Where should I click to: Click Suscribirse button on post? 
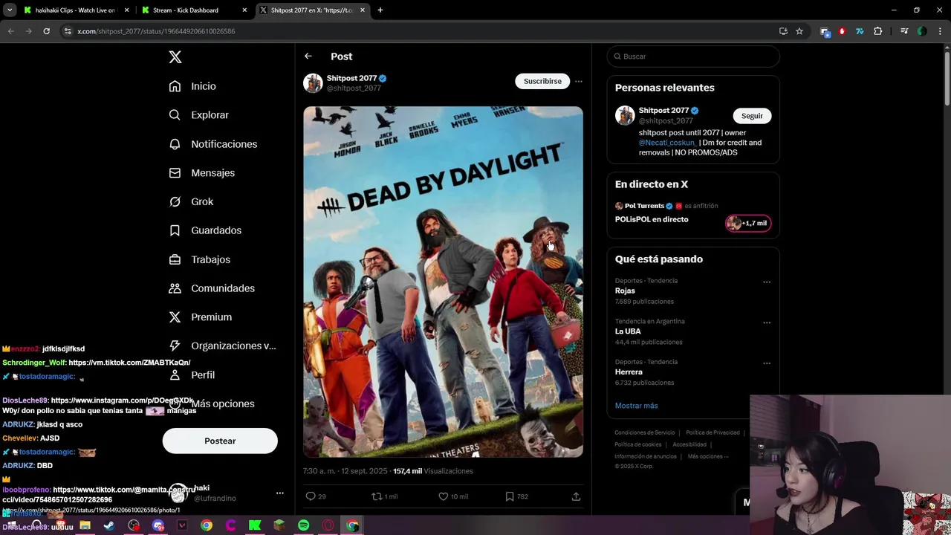pyautogui.click(x=542, y=81)
